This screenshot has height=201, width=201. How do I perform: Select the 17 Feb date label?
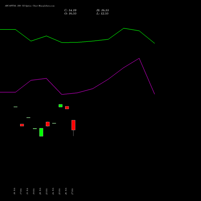click(21, 191)
